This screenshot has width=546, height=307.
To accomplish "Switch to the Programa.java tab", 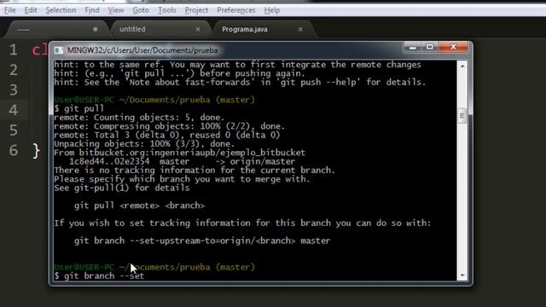I will [264, 29].
